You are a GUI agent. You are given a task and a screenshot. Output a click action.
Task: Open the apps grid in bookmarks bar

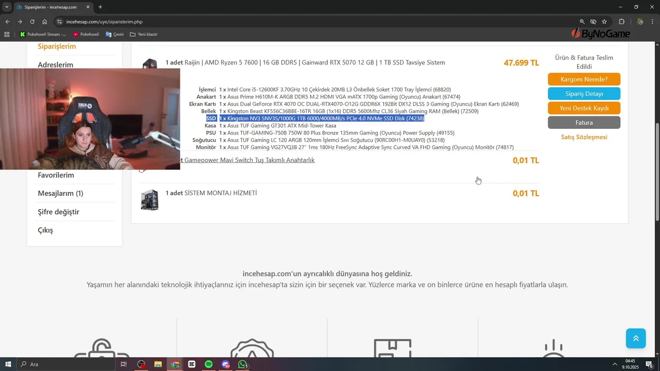point(7,35)
